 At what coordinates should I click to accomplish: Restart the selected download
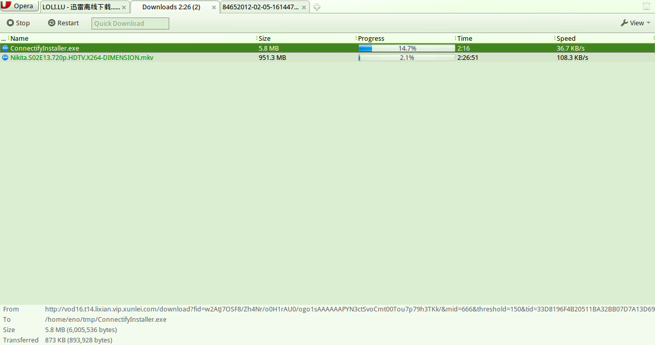63,23
